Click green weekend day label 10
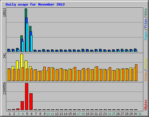Viewport: 149px width, 117px height. [x=48, y=114]
